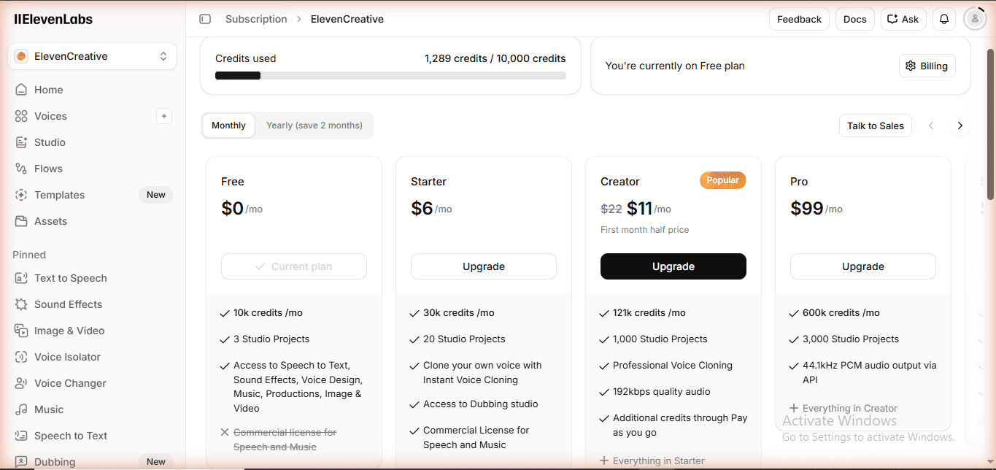Open Speech to Text icon

[21, 436]
